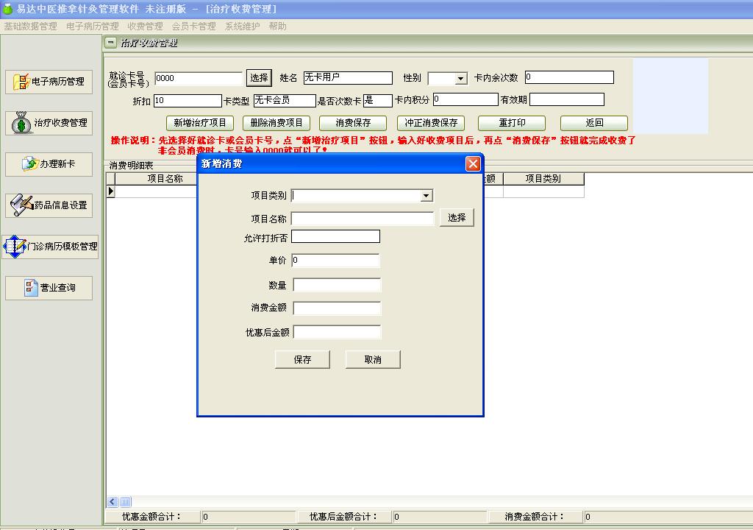
Task: Click the 冲正消费保存 button
Action: (x=431, y=123)
